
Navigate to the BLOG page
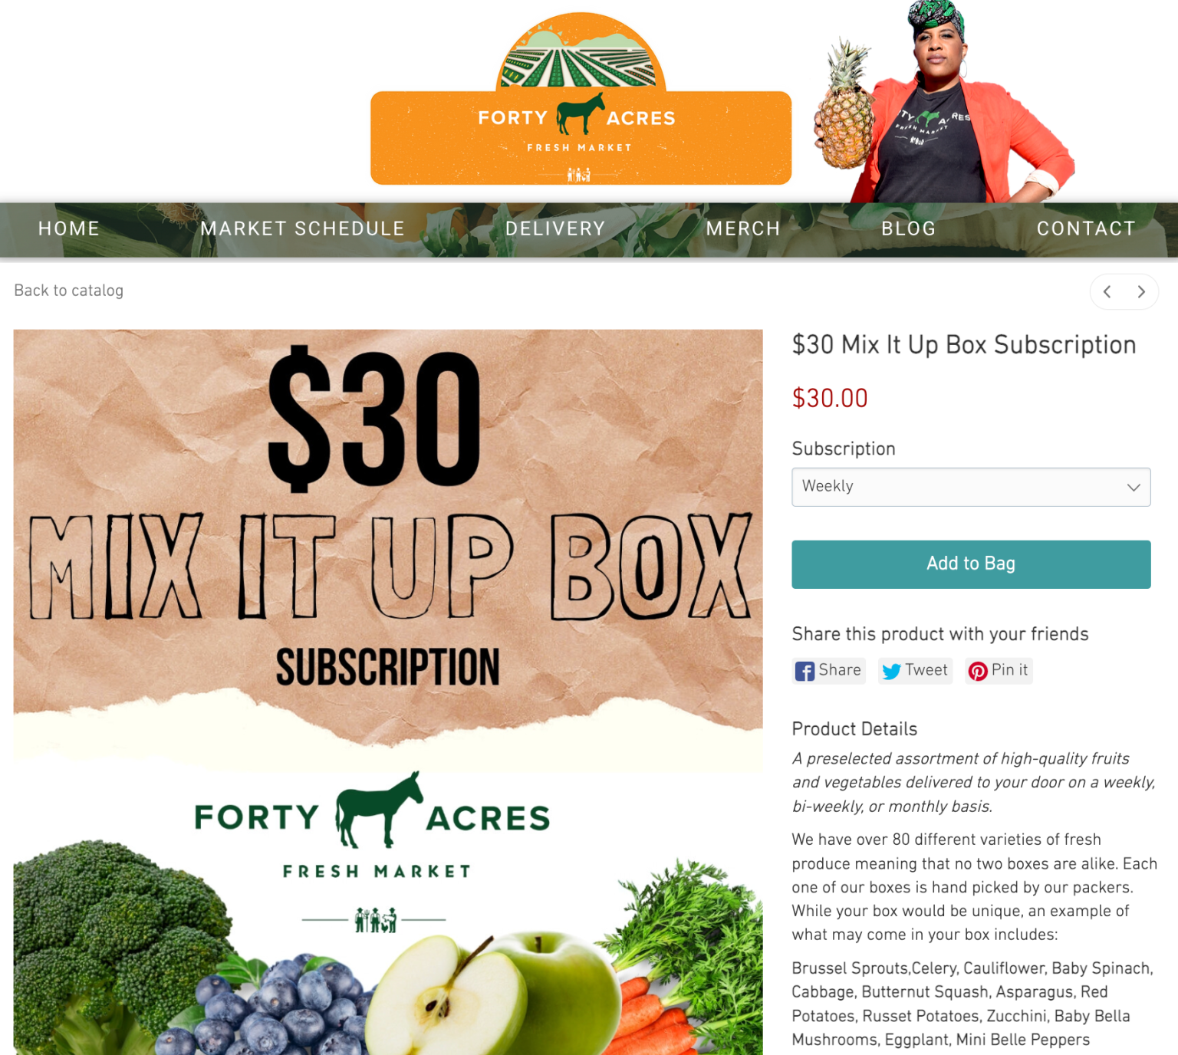[908, 228]
